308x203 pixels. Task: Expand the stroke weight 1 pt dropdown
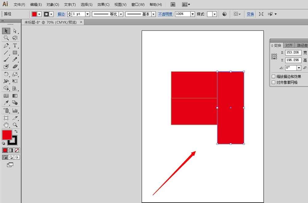click(x=87, y=14)
